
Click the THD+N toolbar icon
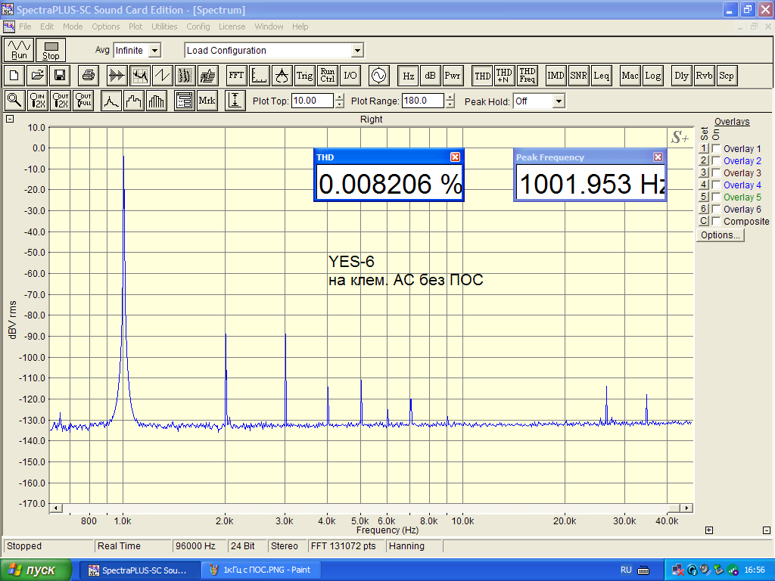pyautogui.click(x=503, y=76)
